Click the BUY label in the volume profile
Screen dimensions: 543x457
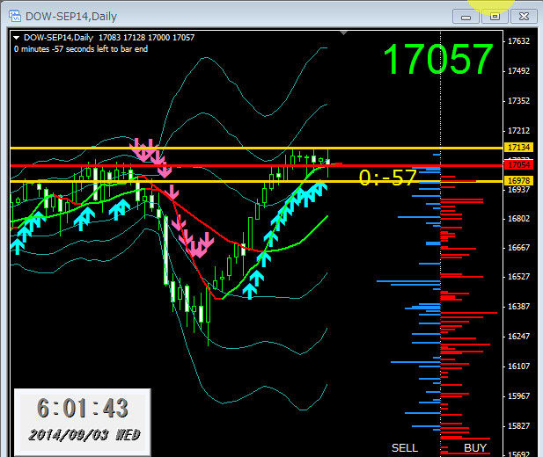point(475,448)
